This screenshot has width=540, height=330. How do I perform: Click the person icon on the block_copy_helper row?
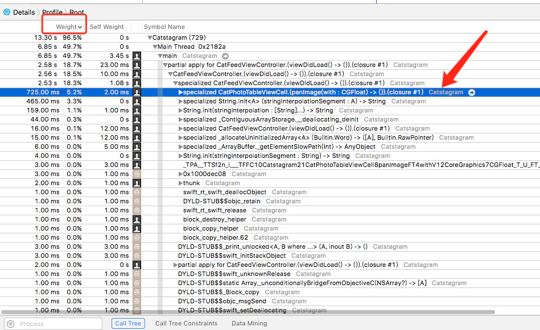pyautogui.click(x=137, y=228)
